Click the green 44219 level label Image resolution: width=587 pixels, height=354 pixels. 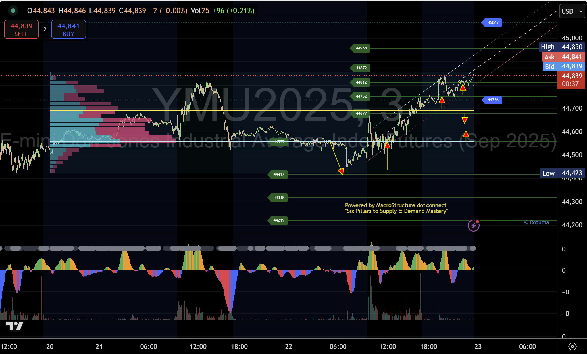pyautogui.click(x=278, y=220)
